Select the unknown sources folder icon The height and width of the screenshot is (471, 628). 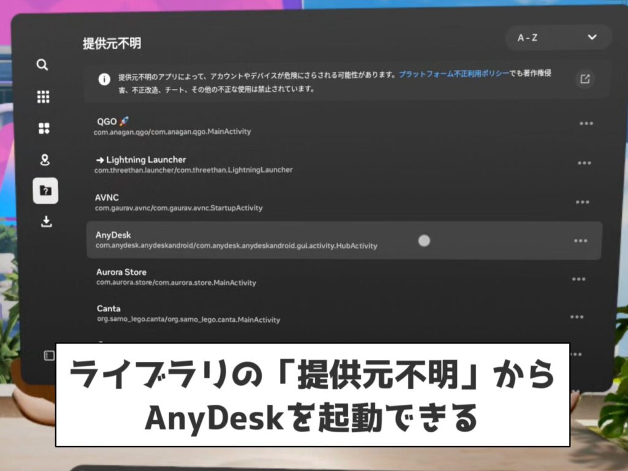pos(45,191)
